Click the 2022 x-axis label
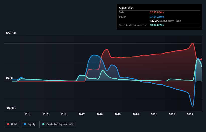Image resolution: width=206 pixels, height=132 pixels. (172, 114)
